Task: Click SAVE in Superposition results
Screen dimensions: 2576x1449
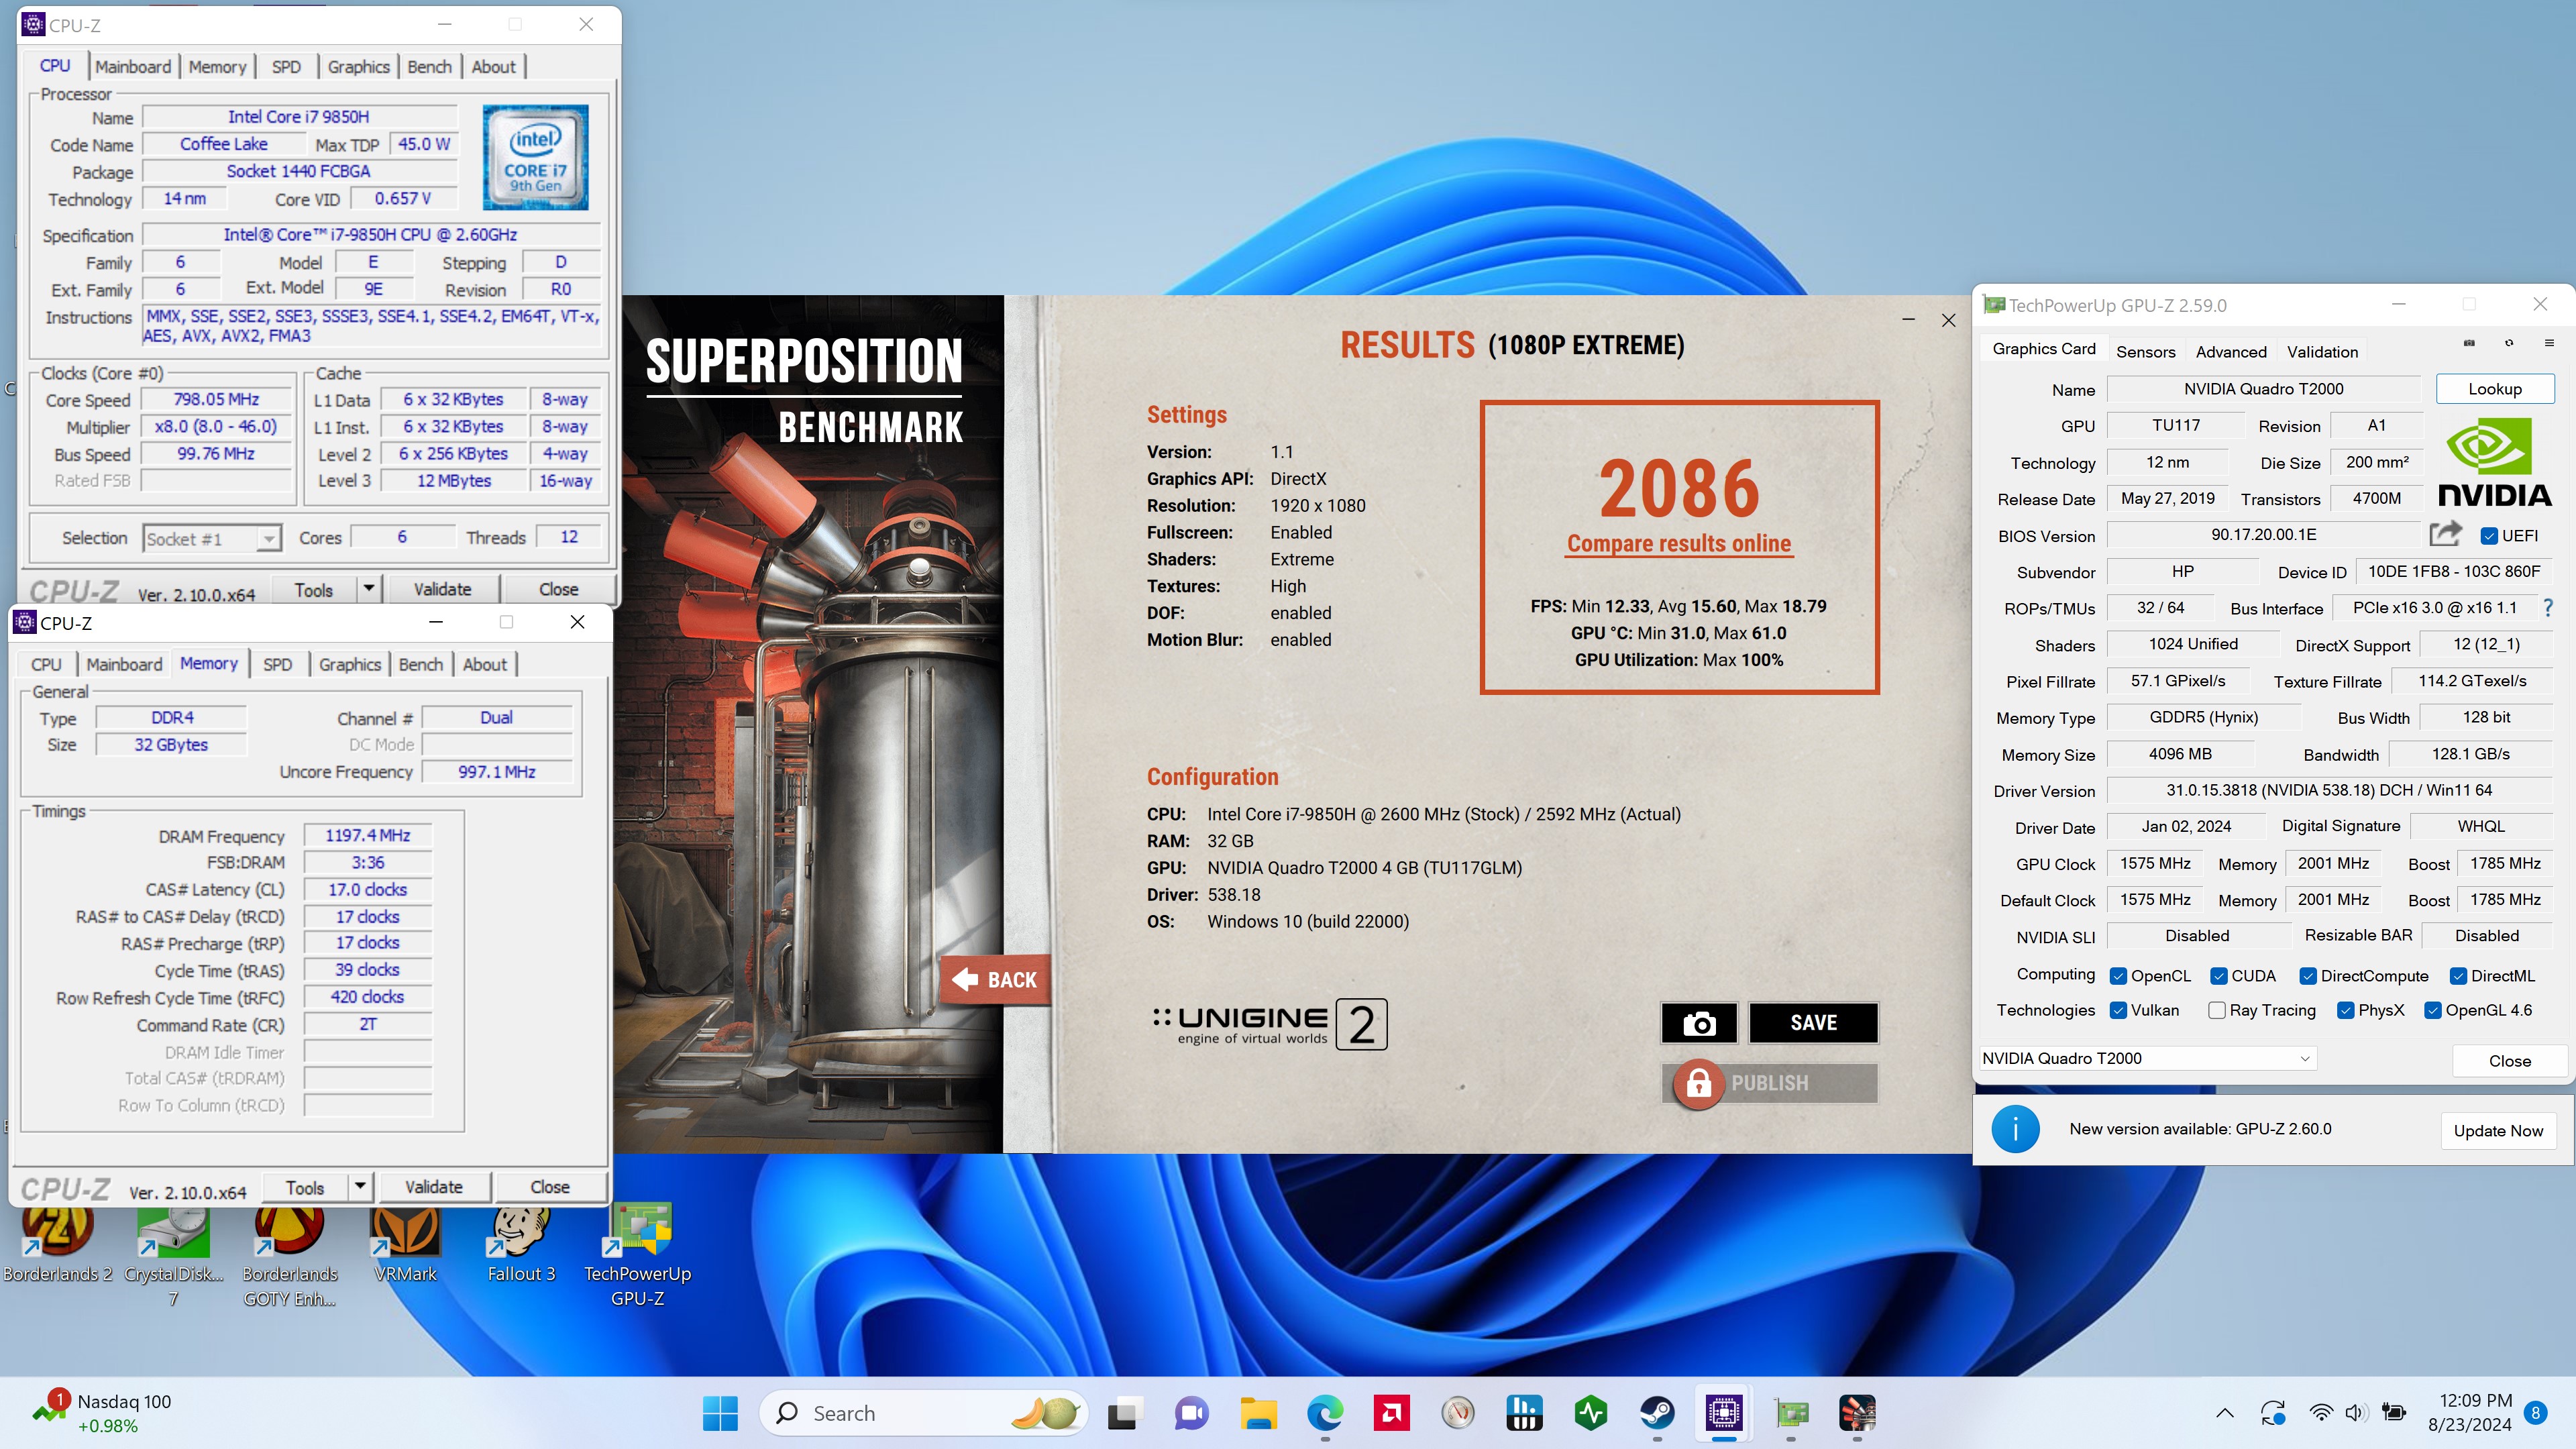Action: (x=1813, y=1022)
